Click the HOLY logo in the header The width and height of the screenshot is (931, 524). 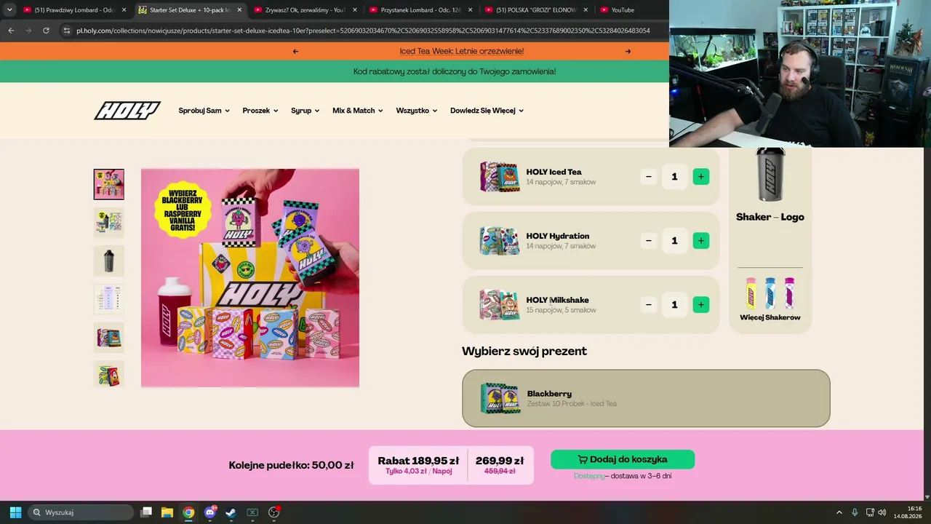(127, 111)
